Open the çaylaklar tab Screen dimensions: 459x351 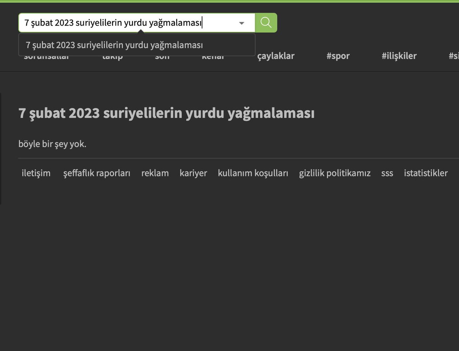[275, 57]
